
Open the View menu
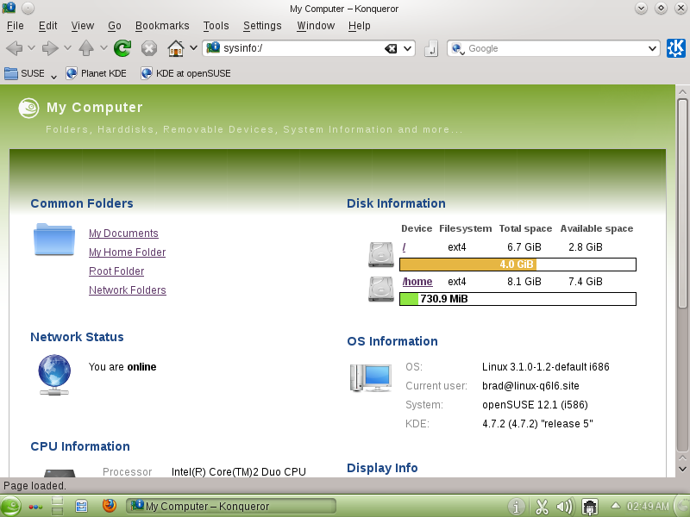click(x=82, y=26)
